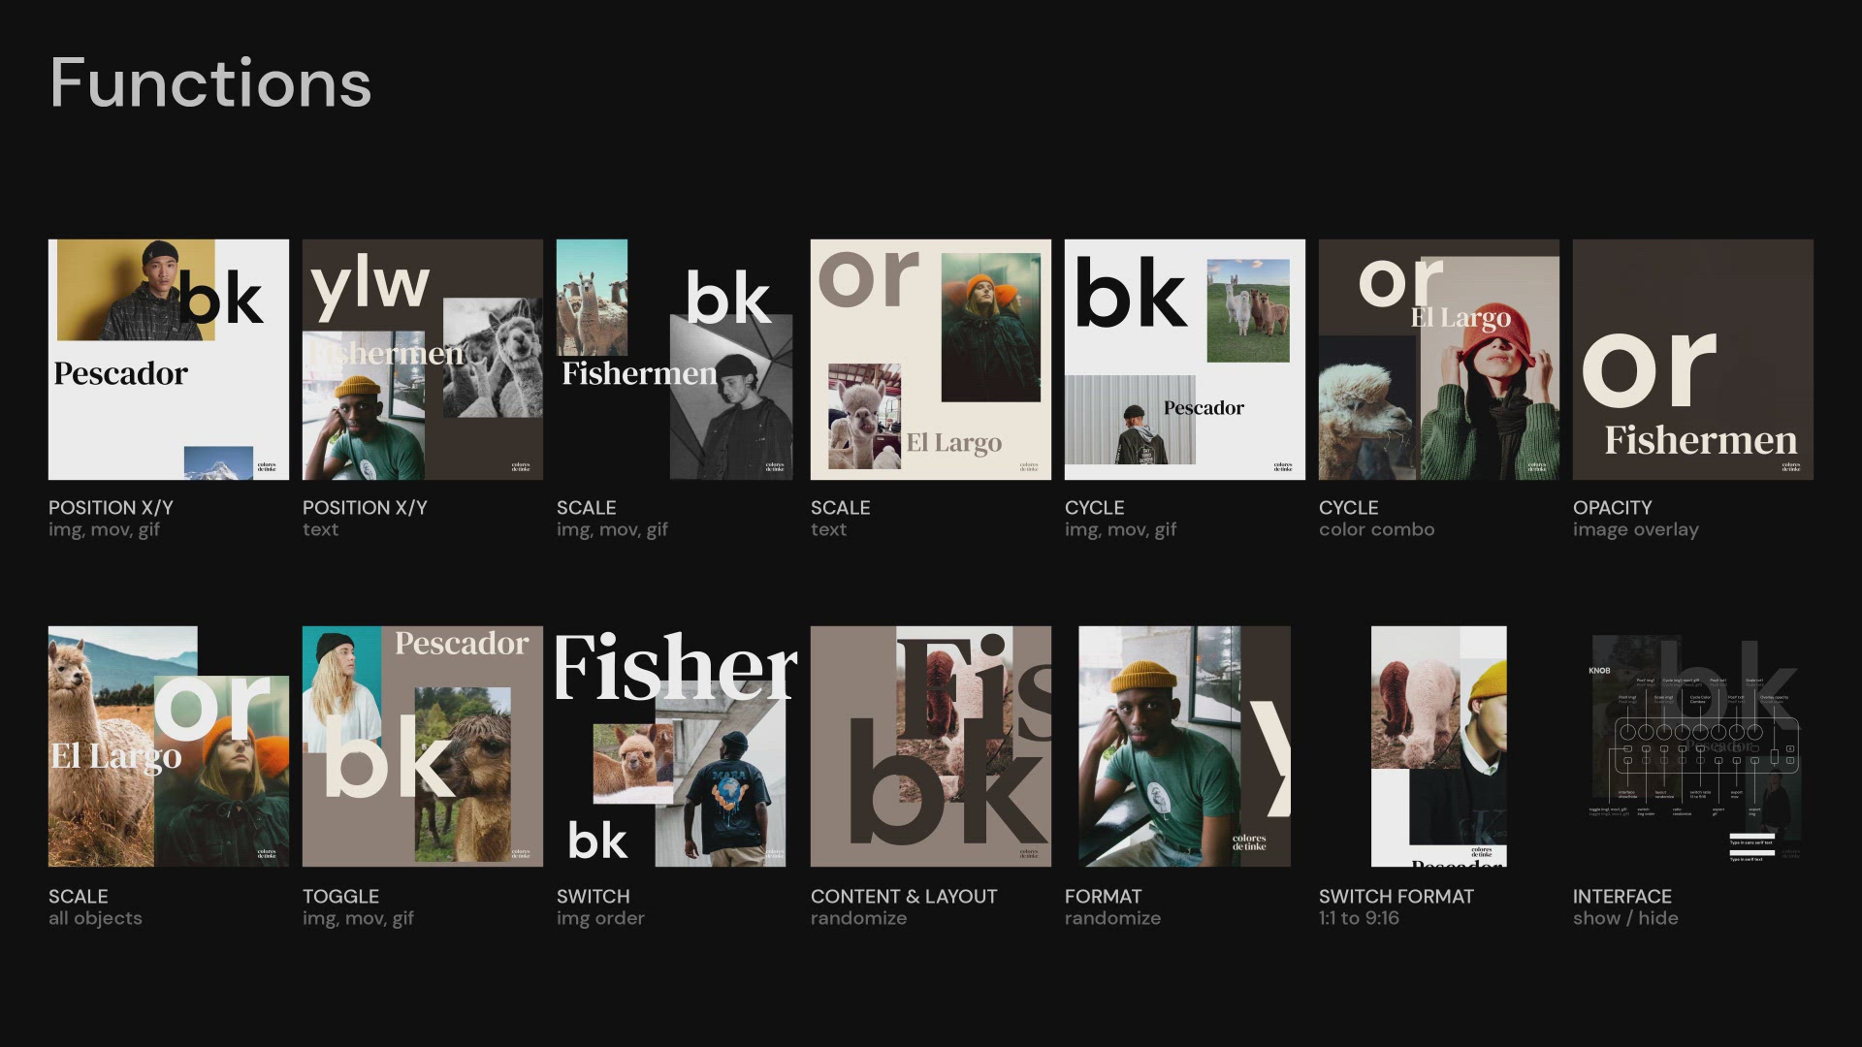The height and width of the screenshot is (1047, 1862).
Task: Open the SCALE text thumbnail with El Largo
Action: [x=931, y=360]
